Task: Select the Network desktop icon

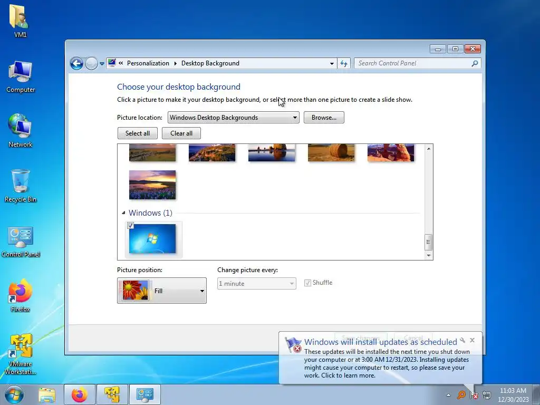Action: pos(21,131)
